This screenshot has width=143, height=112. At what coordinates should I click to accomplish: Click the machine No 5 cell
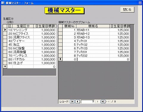point(69,45)
